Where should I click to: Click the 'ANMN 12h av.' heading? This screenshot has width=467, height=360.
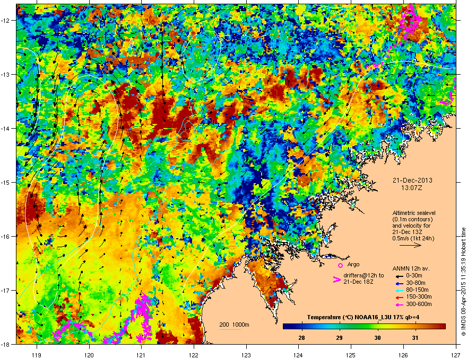(x=411, y=268)
